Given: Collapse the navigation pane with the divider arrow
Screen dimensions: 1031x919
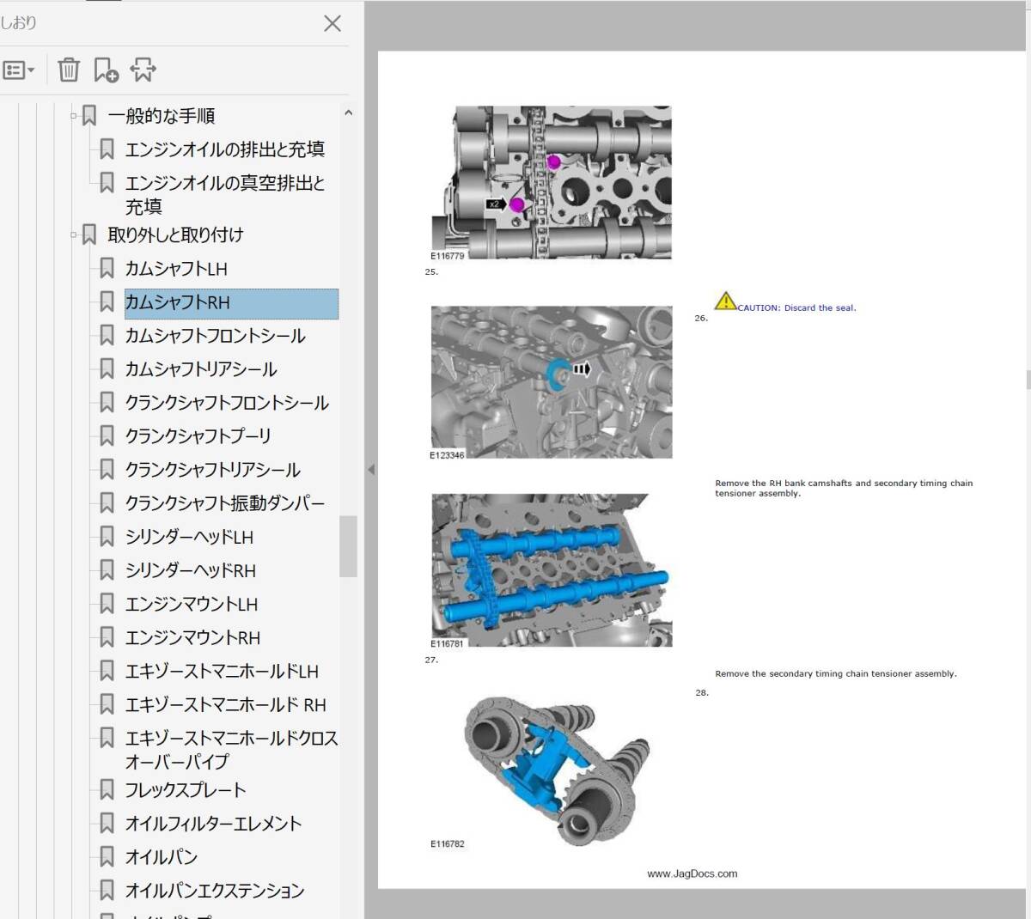Looking at the screenshot, I should tap(371, 470).
